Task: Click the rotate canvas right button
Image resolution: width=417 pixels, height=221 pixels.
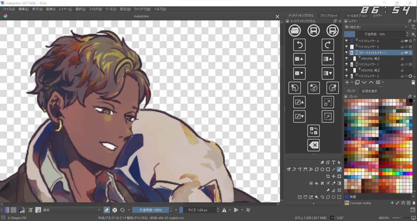Action: (332, 88)
